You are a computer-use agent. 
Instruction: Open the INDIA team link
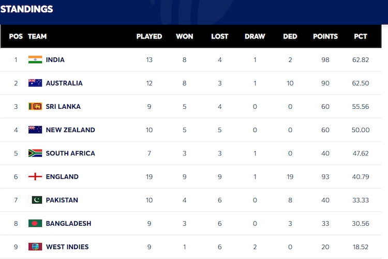55,60
